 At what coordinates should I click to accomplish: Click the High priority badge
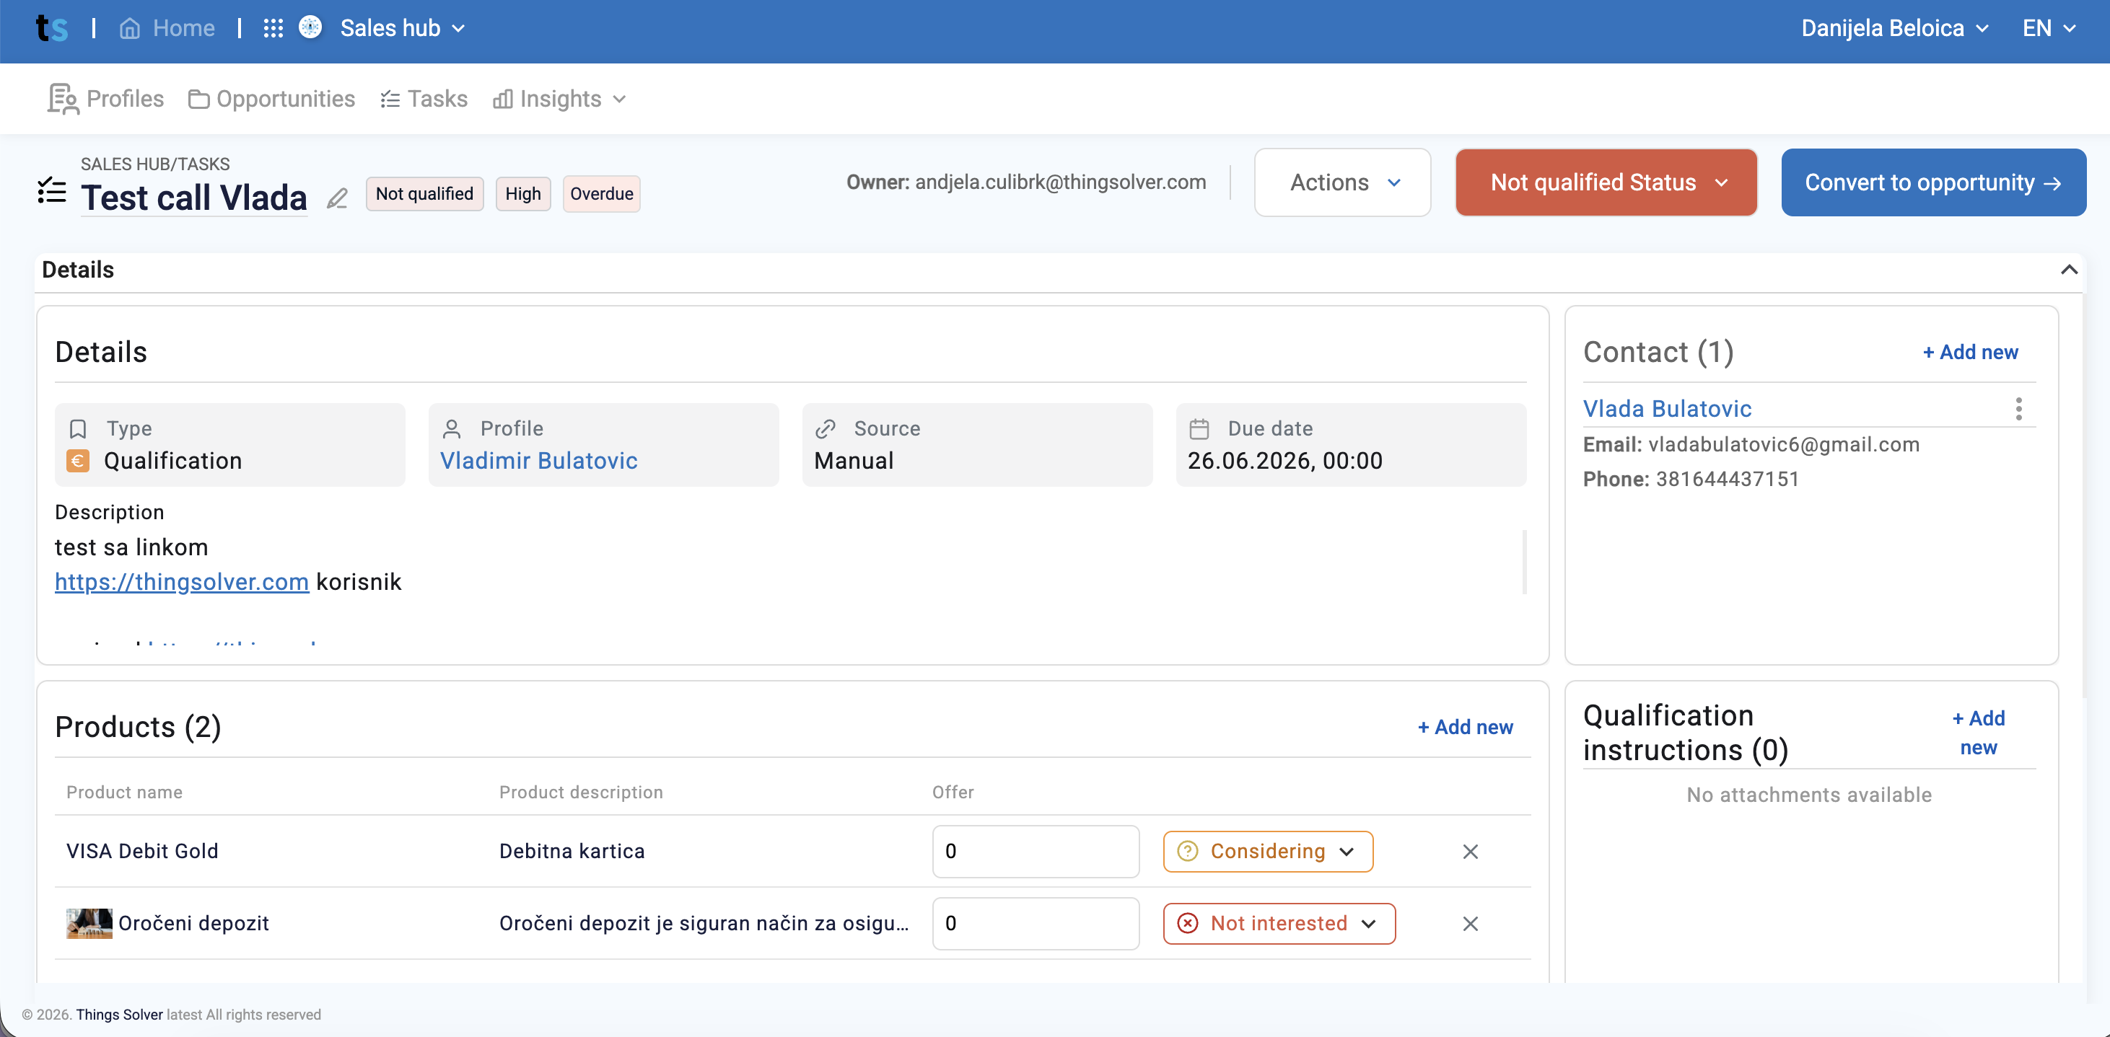522,194
